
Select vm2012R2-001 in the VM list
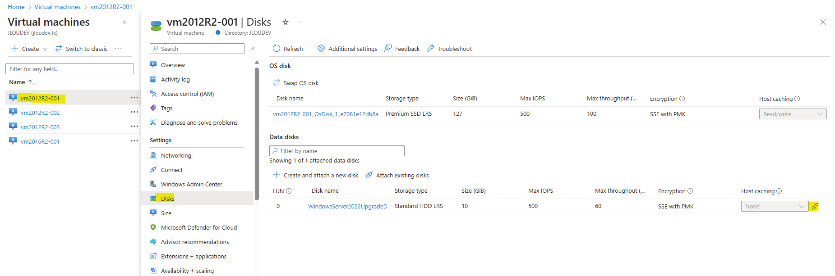pos(40,98)
